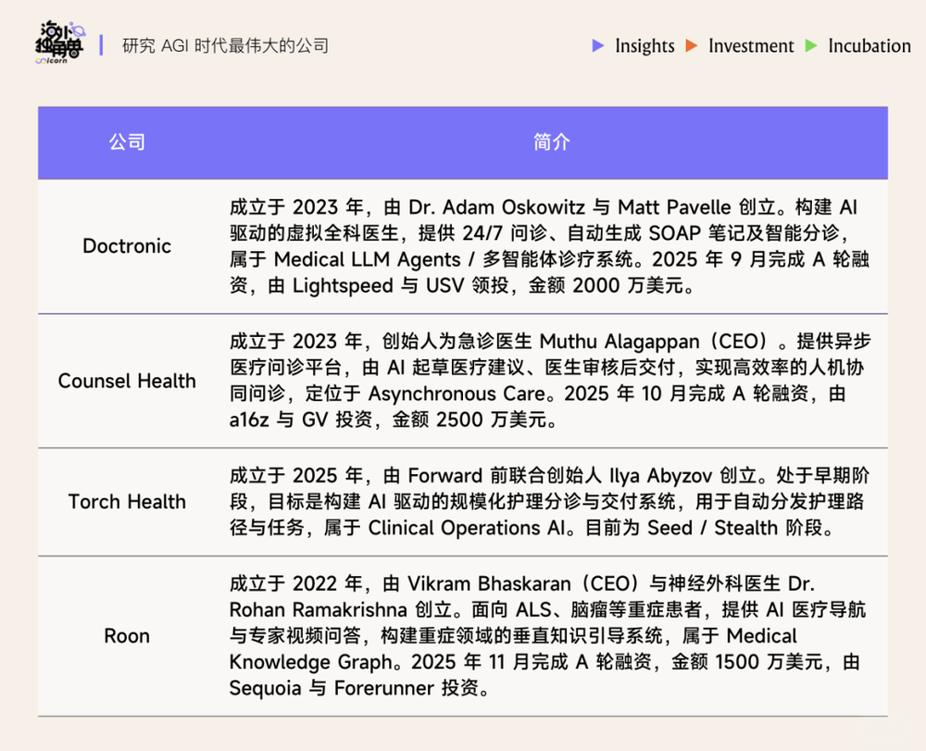Expand the Torch Health row
The width and height of the screenshot is (926, 751).
pos(127,502)
